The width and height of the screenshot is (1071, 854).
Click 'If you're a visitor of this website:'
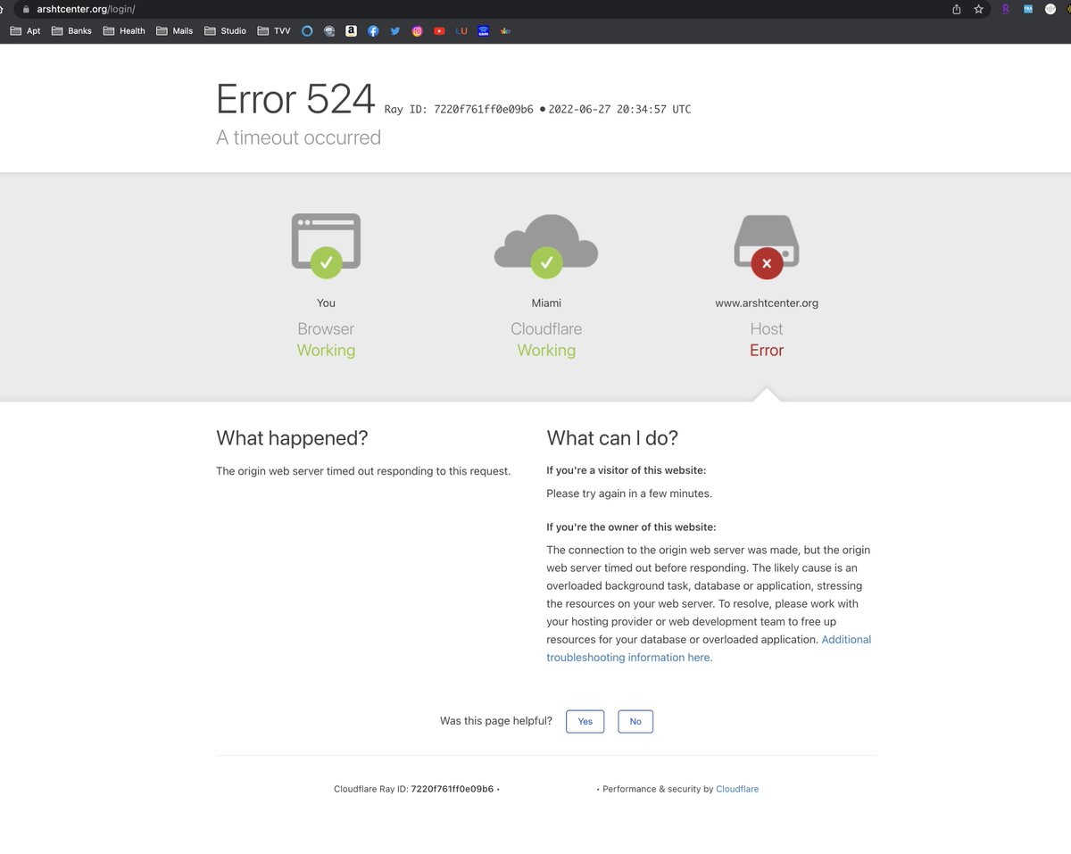point(626,470)
